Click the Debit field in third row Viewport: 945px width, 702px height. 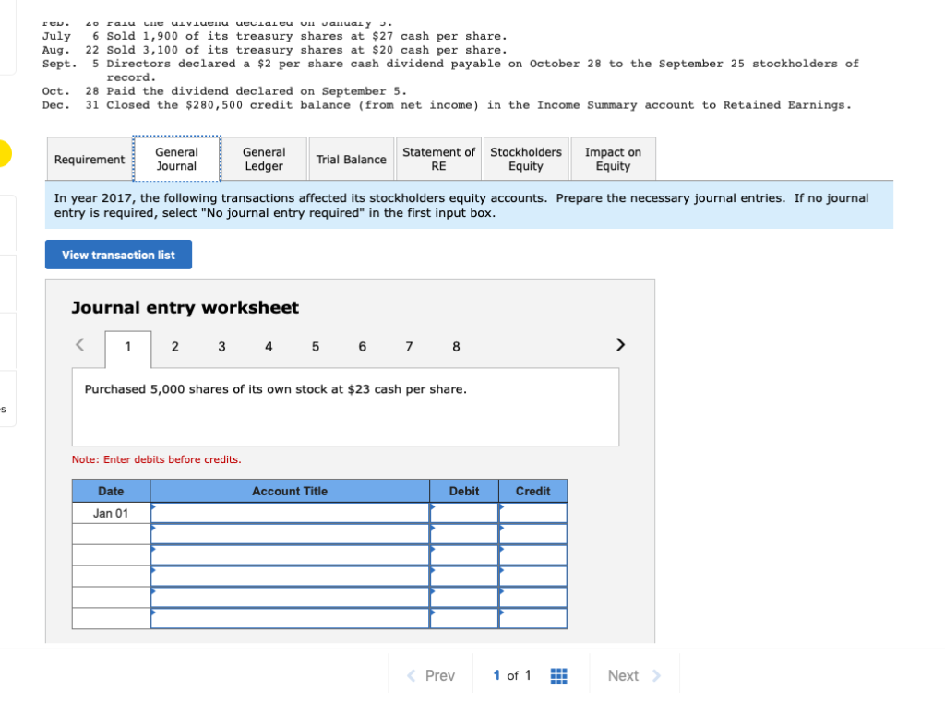pos(464,555)
